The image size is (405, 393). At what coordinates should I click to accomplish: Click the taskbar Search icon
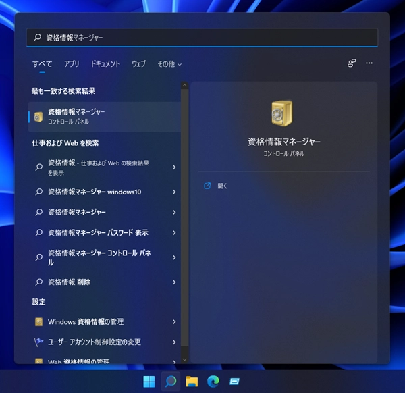(171, 382)
